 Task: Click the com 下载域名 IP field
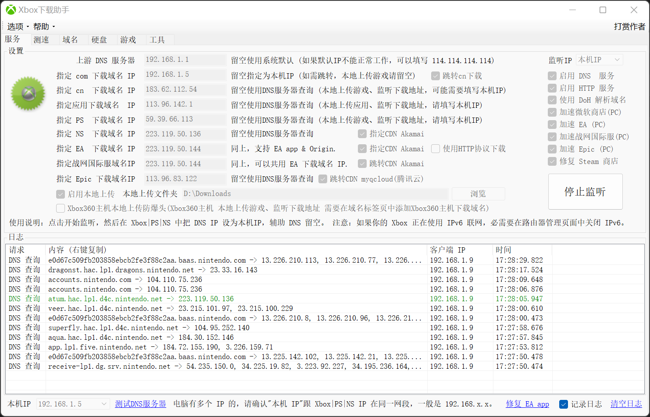pos(185,75)
